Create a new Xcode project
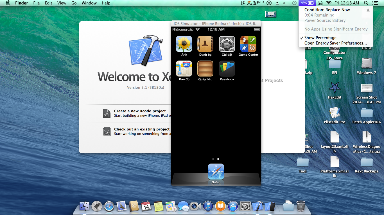 [x=140, y=111]
